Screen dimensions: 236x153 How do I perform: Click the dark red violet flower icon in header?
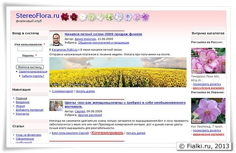tap(65, 17)
